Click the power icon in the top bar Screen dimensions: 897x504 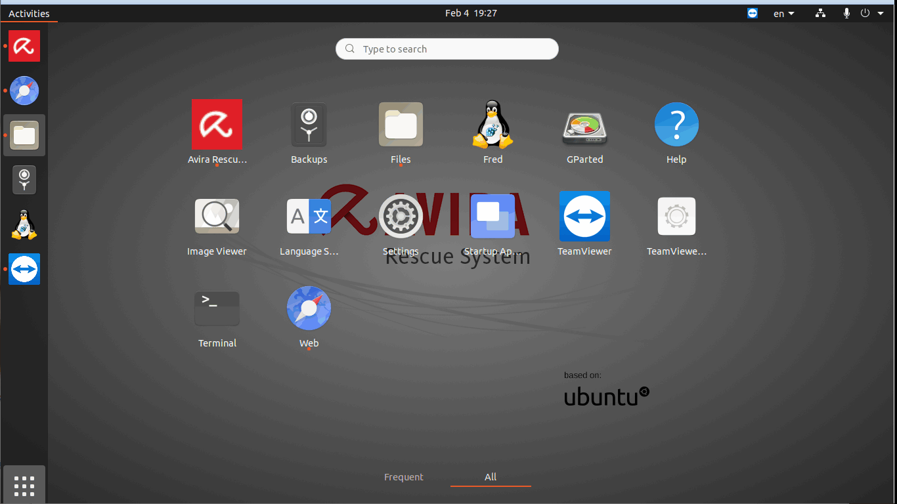865,13
